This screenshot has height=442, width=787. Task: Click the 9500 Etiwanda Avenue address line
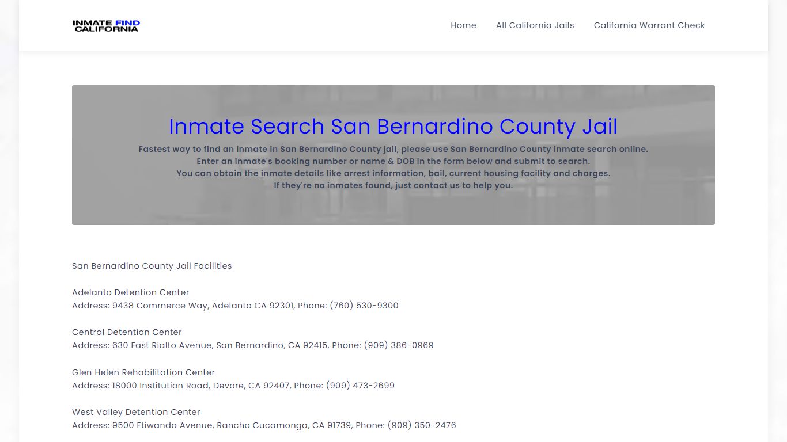(x=264, y=425)
